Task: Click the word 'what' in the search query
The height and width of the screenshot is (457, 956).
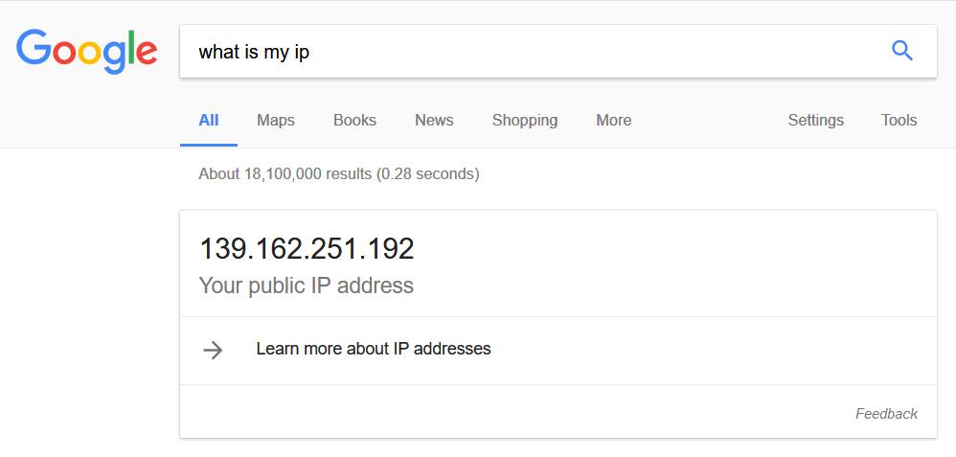Action: (x=218, y=52)
